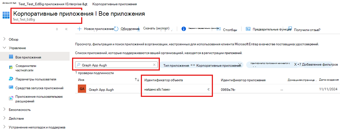The height and width of the screenshot is (132, 340).
Task: Click the Enterprise applications grid icon
Action: point(6,15)
